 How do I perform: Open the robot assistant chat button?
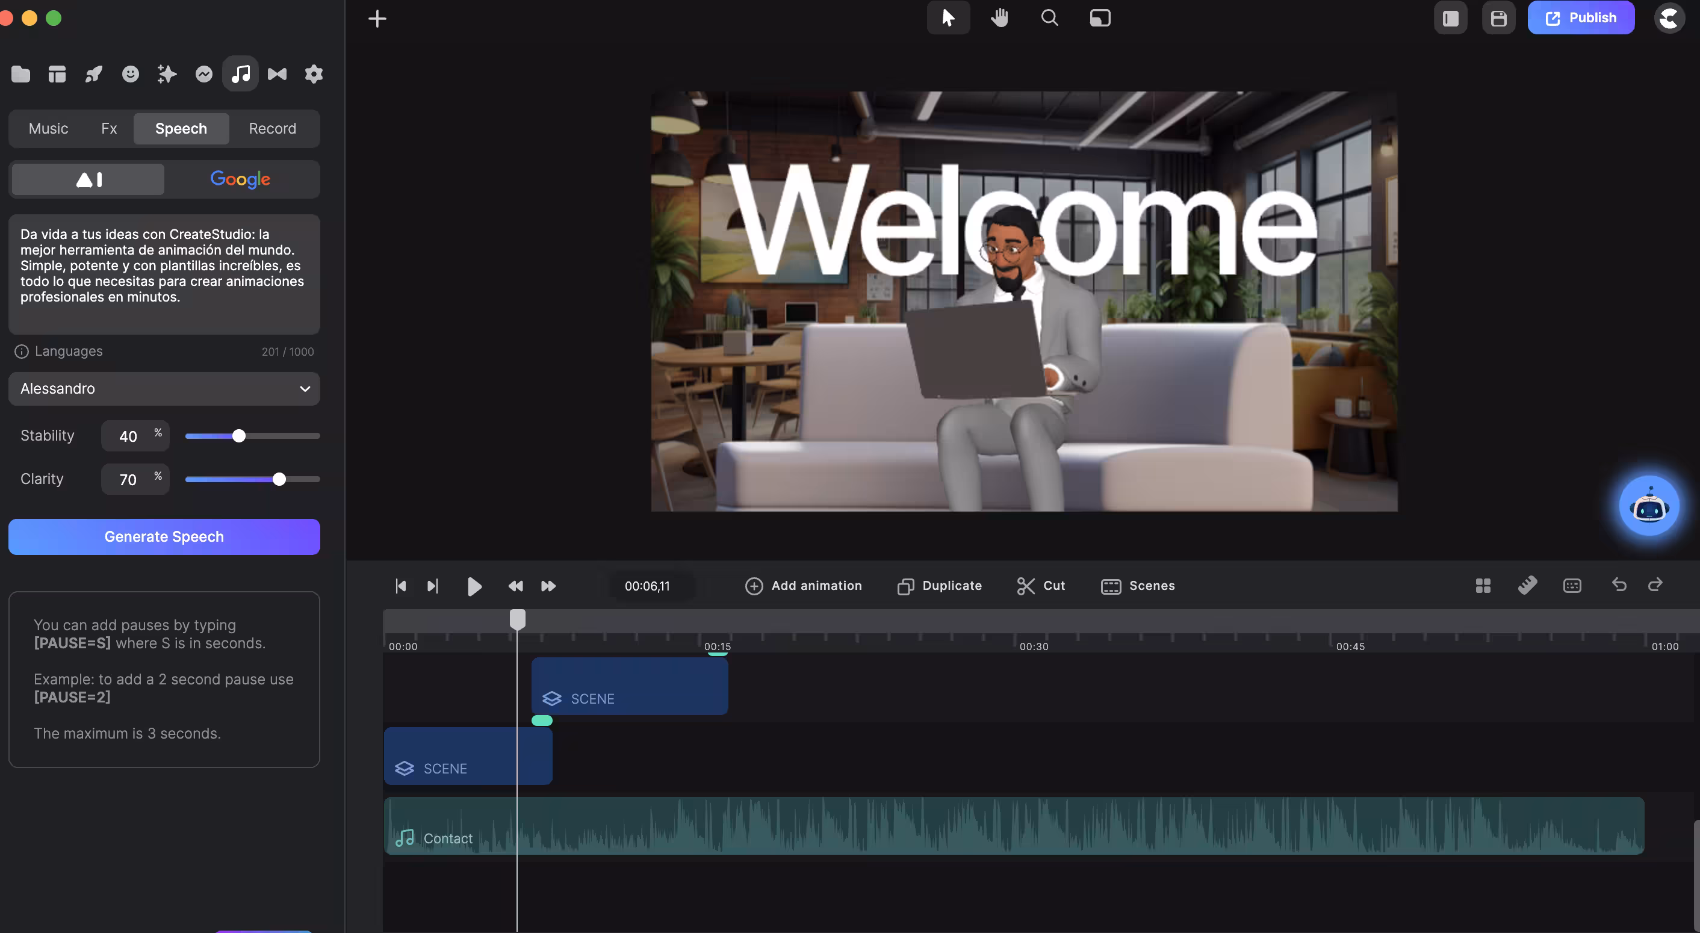1648,506
